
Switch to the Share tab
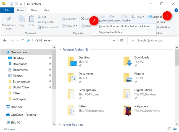[34, 10]
